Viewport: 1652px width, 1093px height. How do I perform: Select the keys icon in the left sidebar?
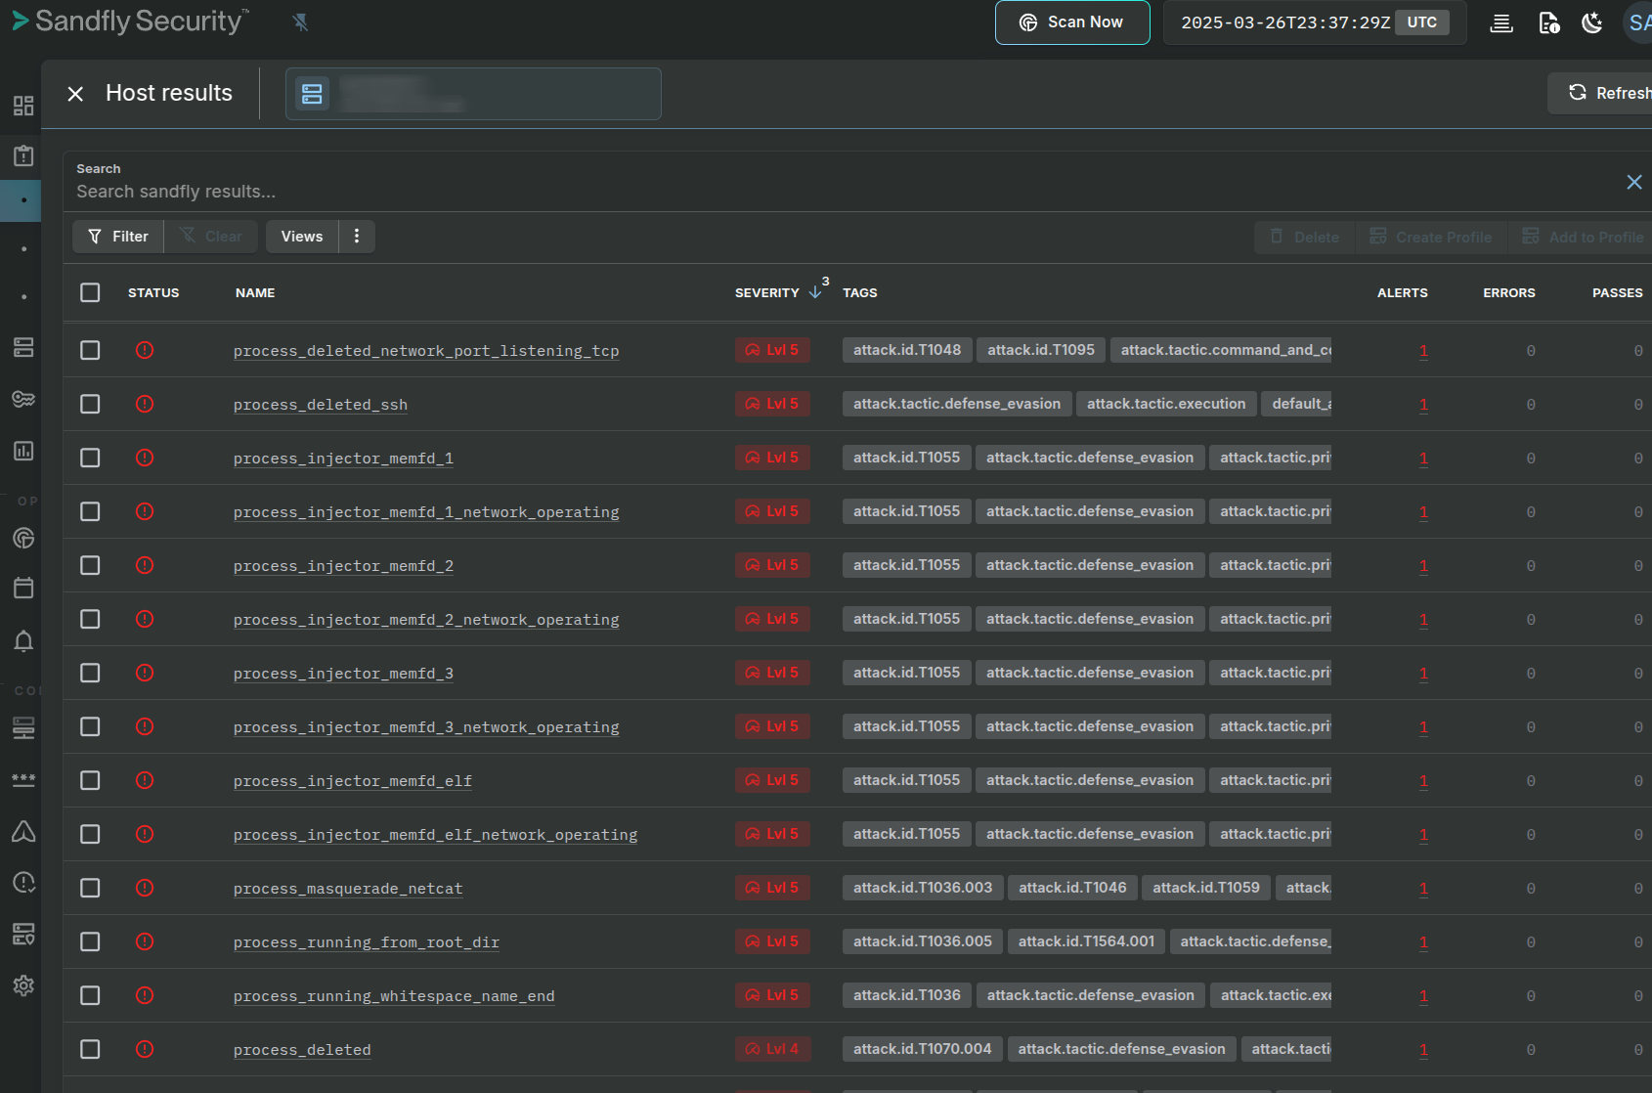click(x=22, y=398)
